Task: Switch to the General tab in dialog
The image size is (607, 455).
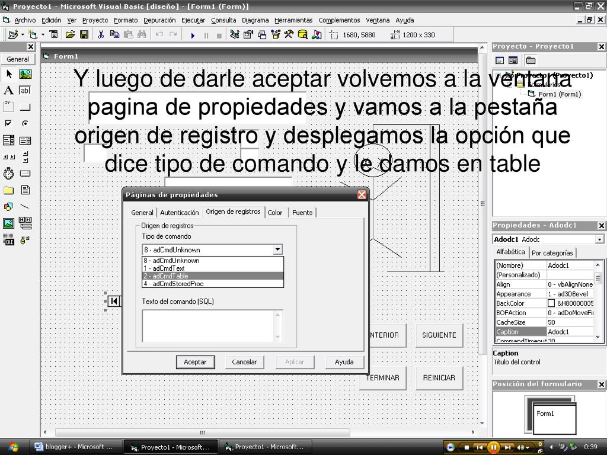Action: [x=142, y=213]
